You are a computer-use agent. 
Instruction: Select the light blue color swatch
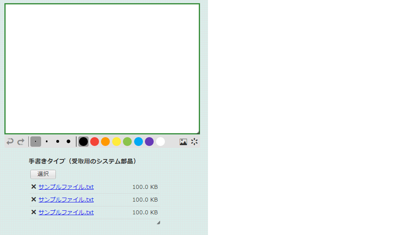[x=139, y=142]
